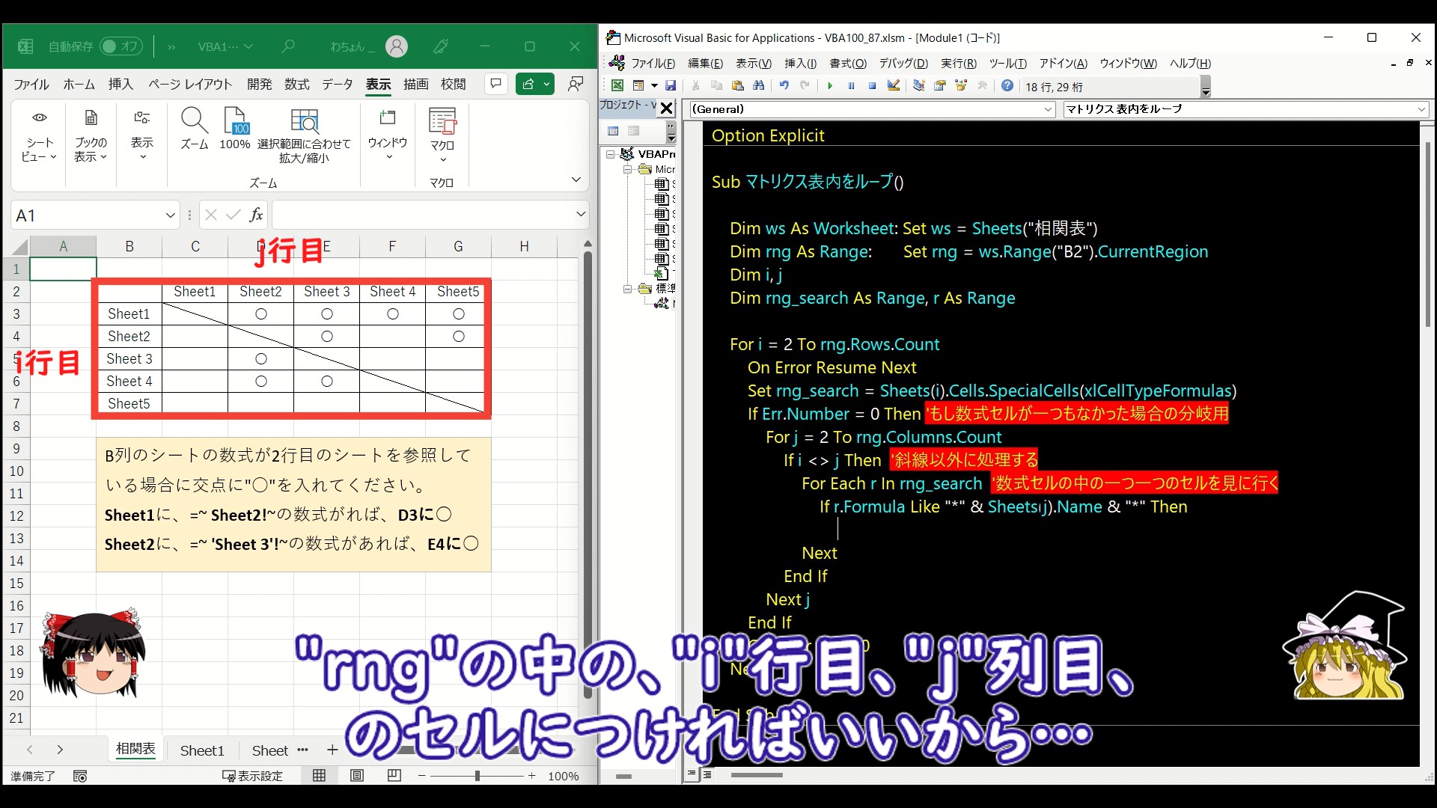Switch to Page Layout view in status bar
Viewport: 1437px width, 808px height.
click(x=357, y=776)
